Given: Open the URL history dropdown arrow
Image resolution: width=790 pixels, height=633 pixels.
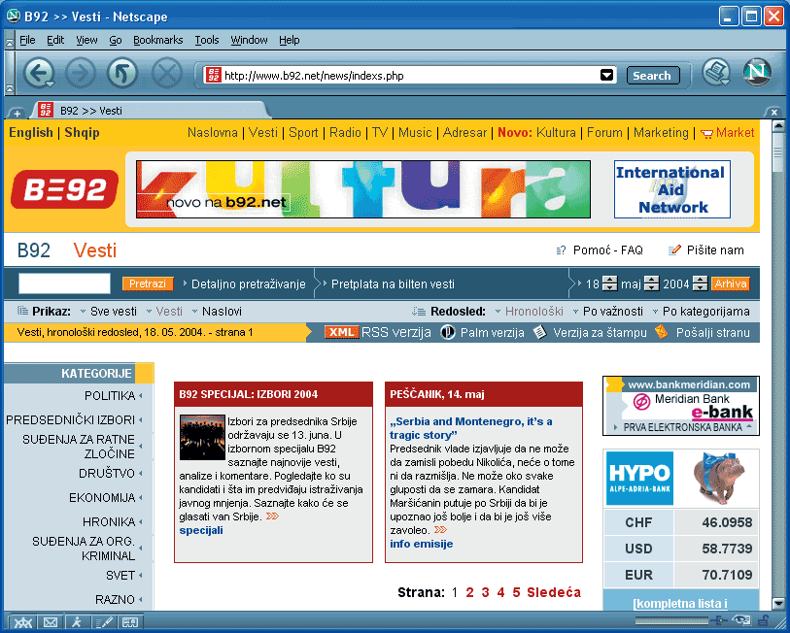Looking at the screenshot, I should (x=606, y=75).
